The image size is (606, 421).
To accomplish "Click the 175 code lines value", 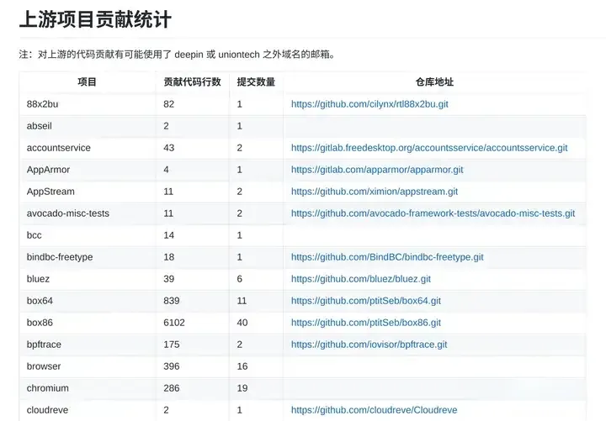I will click(171, 345).
